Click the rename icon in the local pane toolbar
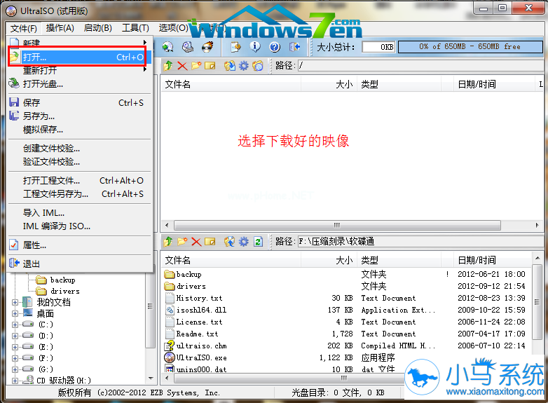The height and width of the screenshot is (403, 548). click(210, 242)
